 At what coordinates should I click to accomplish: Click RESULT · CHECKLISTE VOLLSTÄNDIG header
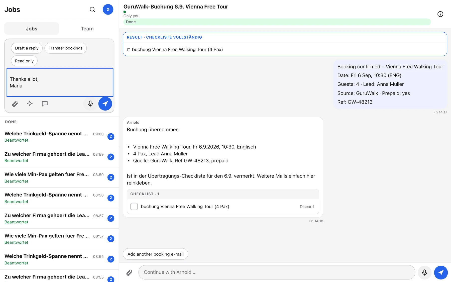(164, 37)
